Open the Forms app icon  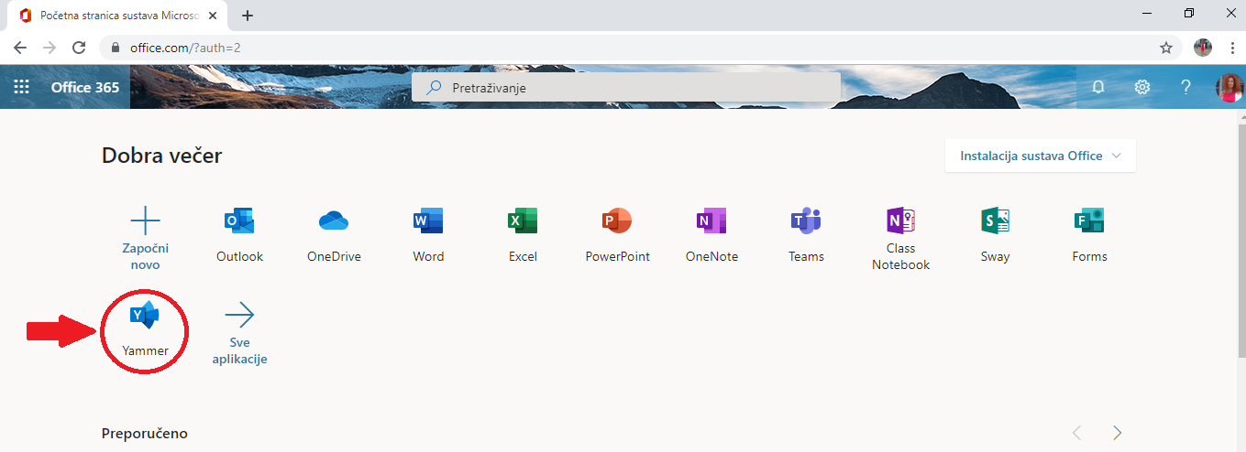coord(1089,221)
